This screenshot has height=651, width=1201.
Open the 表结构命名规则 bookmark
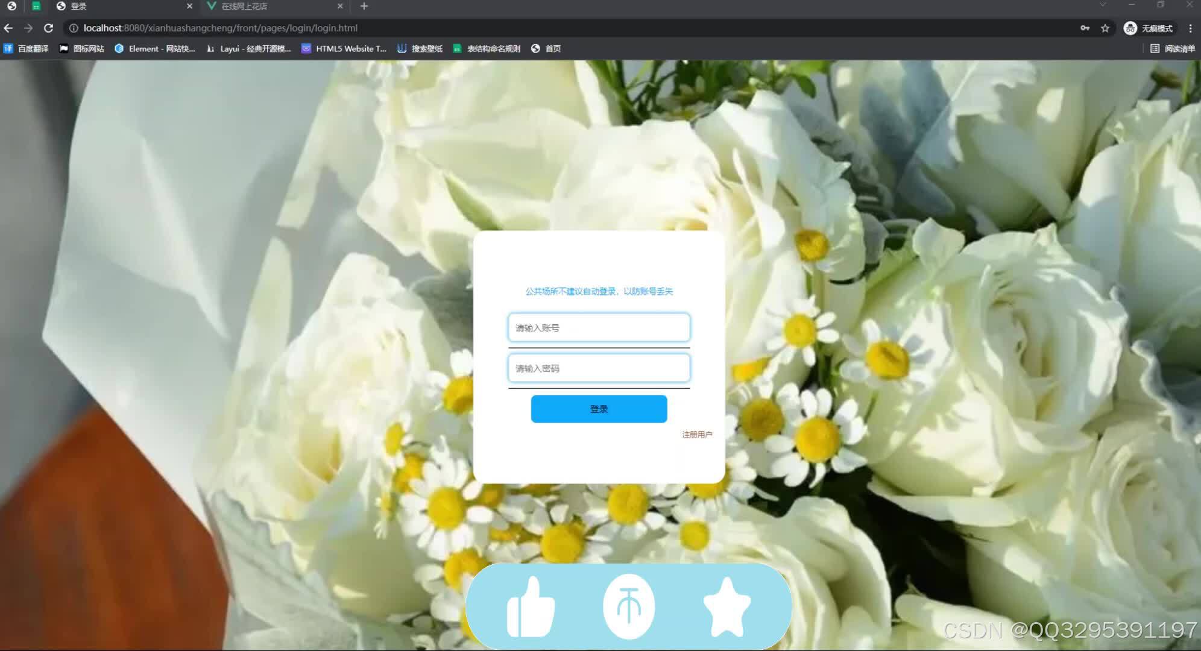click(487, 49)
